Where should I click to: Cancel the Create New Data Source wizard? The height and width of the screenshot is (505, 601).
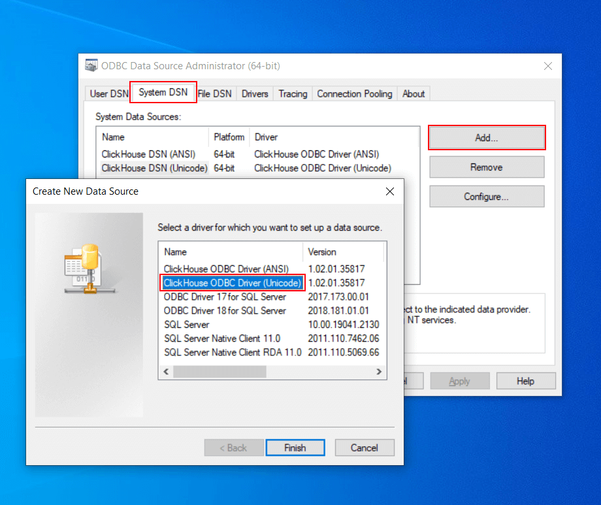[x=364, y=448]
